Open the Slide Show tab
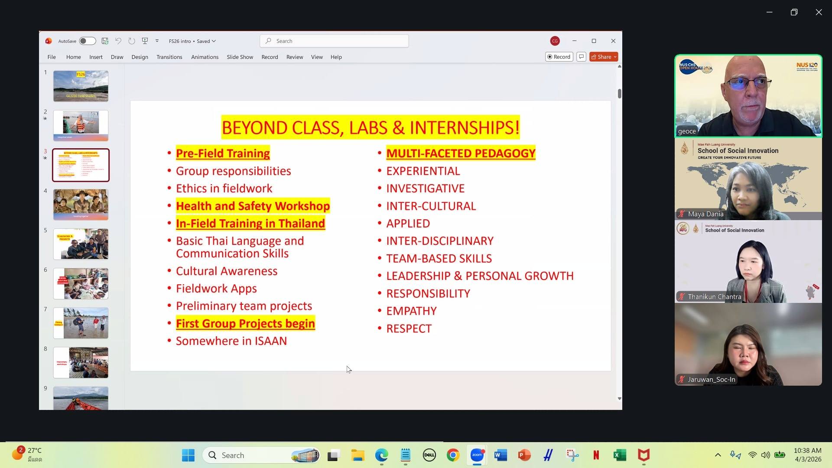The height and width of the screenshot is (468, 832). 240,57
